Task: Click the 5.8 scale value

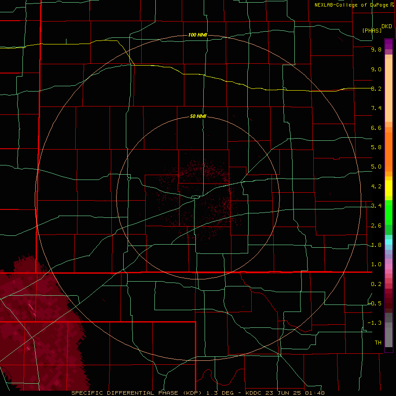Action: click(x=376, y=147)
